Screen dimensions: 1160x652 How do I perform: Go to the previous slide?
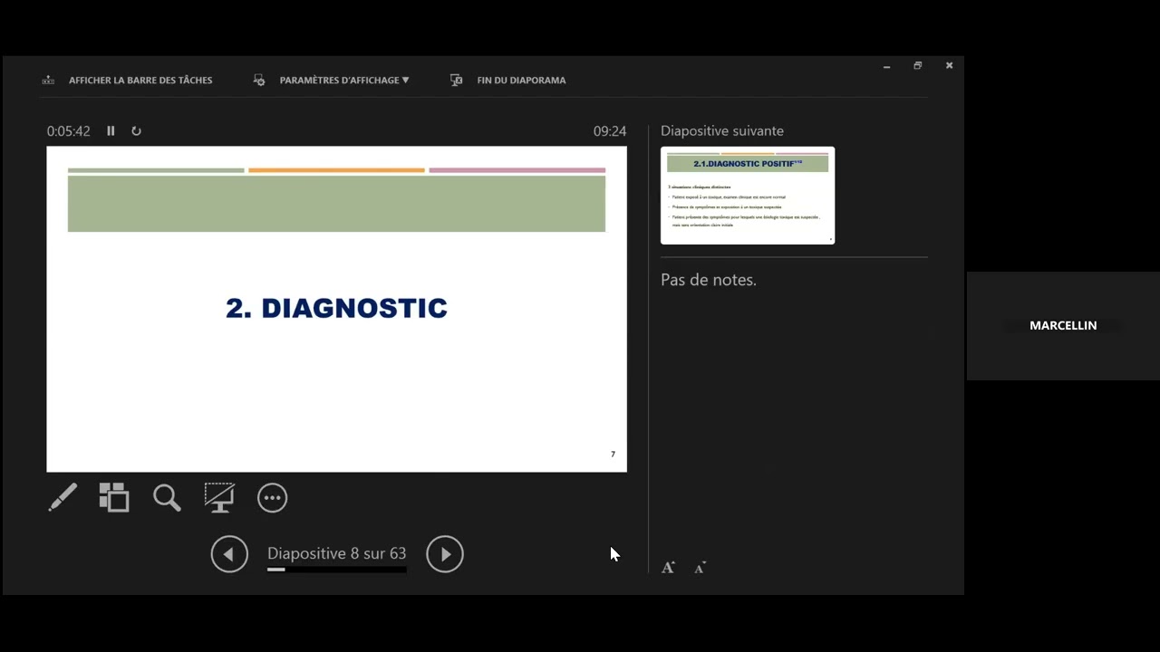pyautogui.click(x=229, y=554)
